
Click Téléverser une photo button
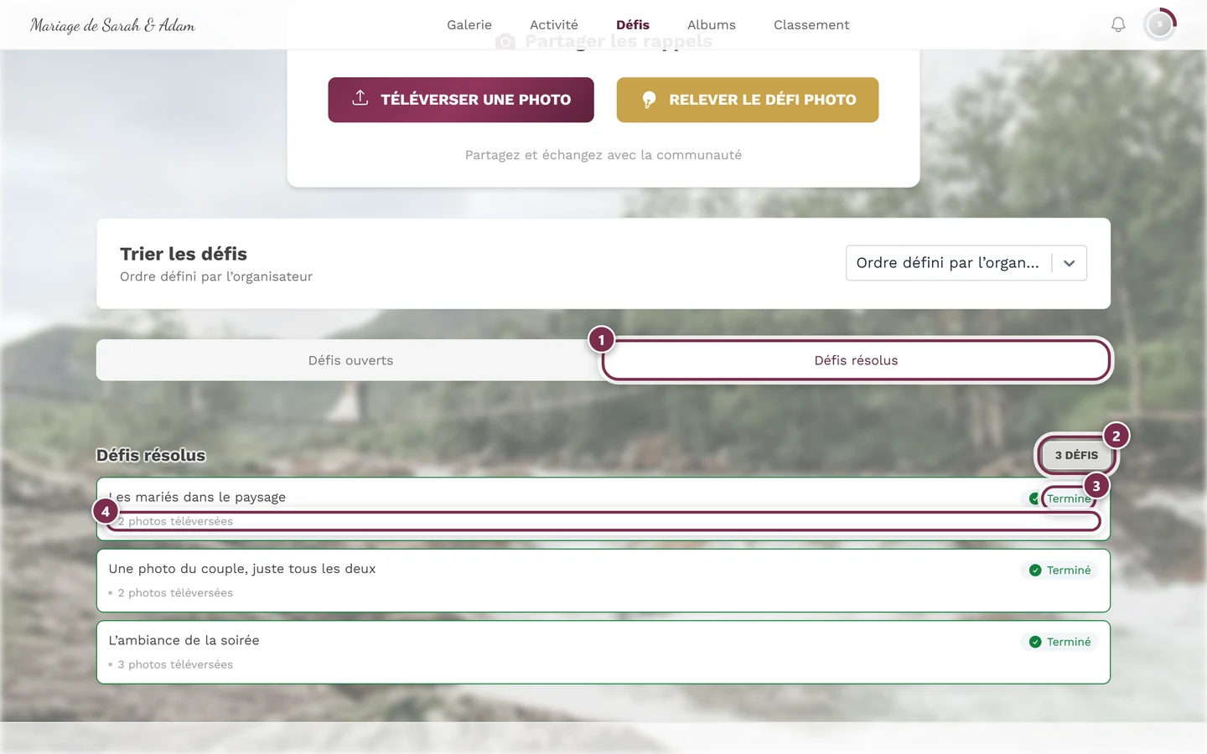[461, 100]
